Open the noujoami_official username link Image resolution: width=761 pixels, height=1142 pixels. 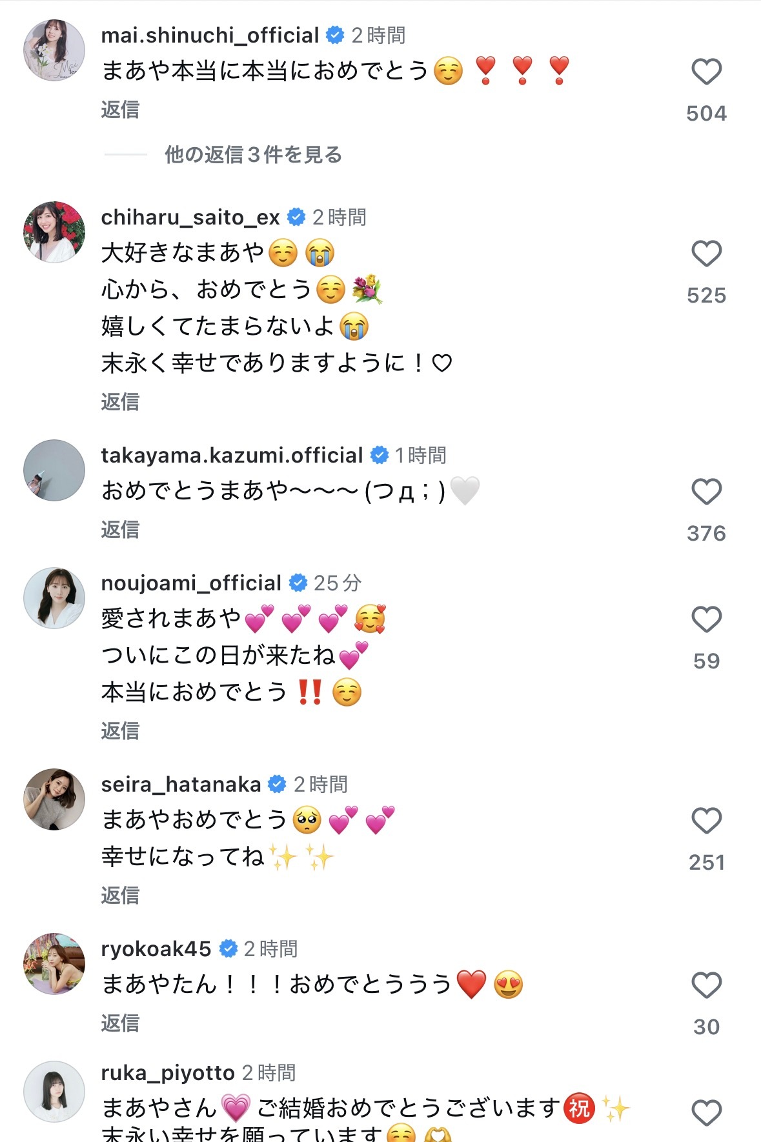tap(191, 583)
